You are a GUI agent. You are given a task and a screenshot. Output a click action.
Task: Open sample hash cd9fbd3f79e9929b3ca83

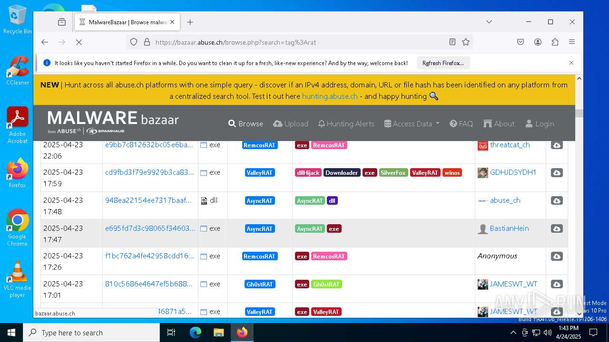click(x=149, y=172)
